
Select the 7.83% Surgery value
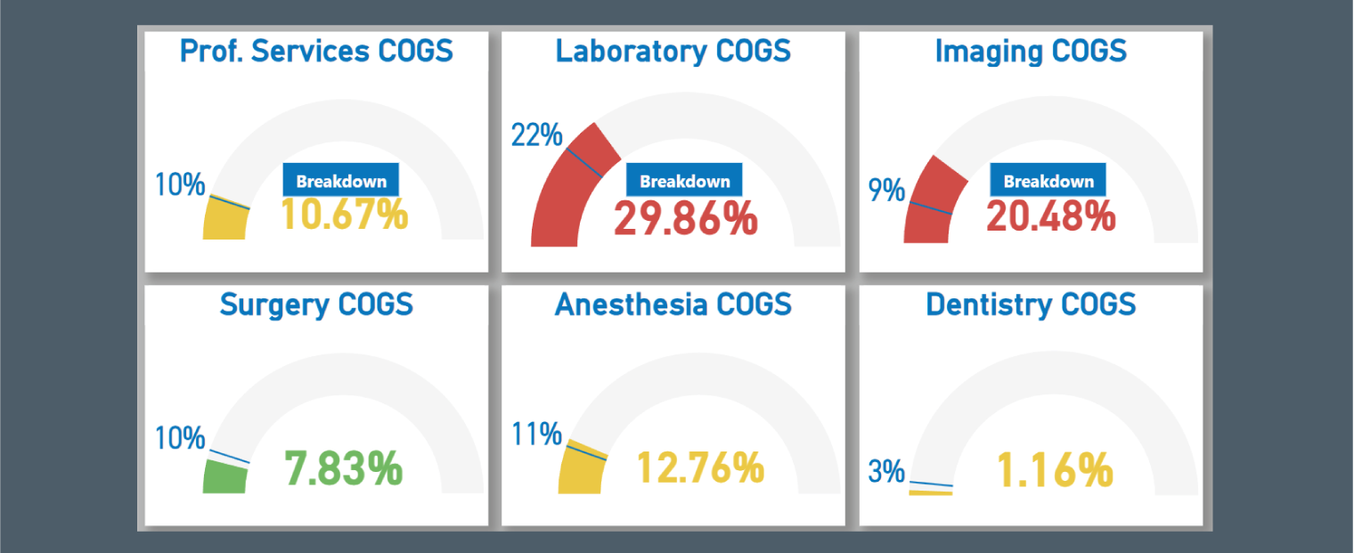click(344, 469)
